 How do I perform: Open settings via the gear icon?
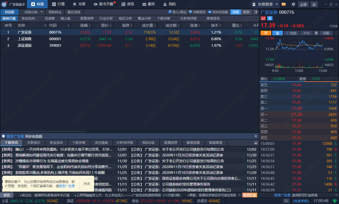[293, 4]
